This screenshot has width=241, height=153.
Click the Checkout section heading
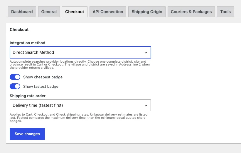(x=19, y=30)
